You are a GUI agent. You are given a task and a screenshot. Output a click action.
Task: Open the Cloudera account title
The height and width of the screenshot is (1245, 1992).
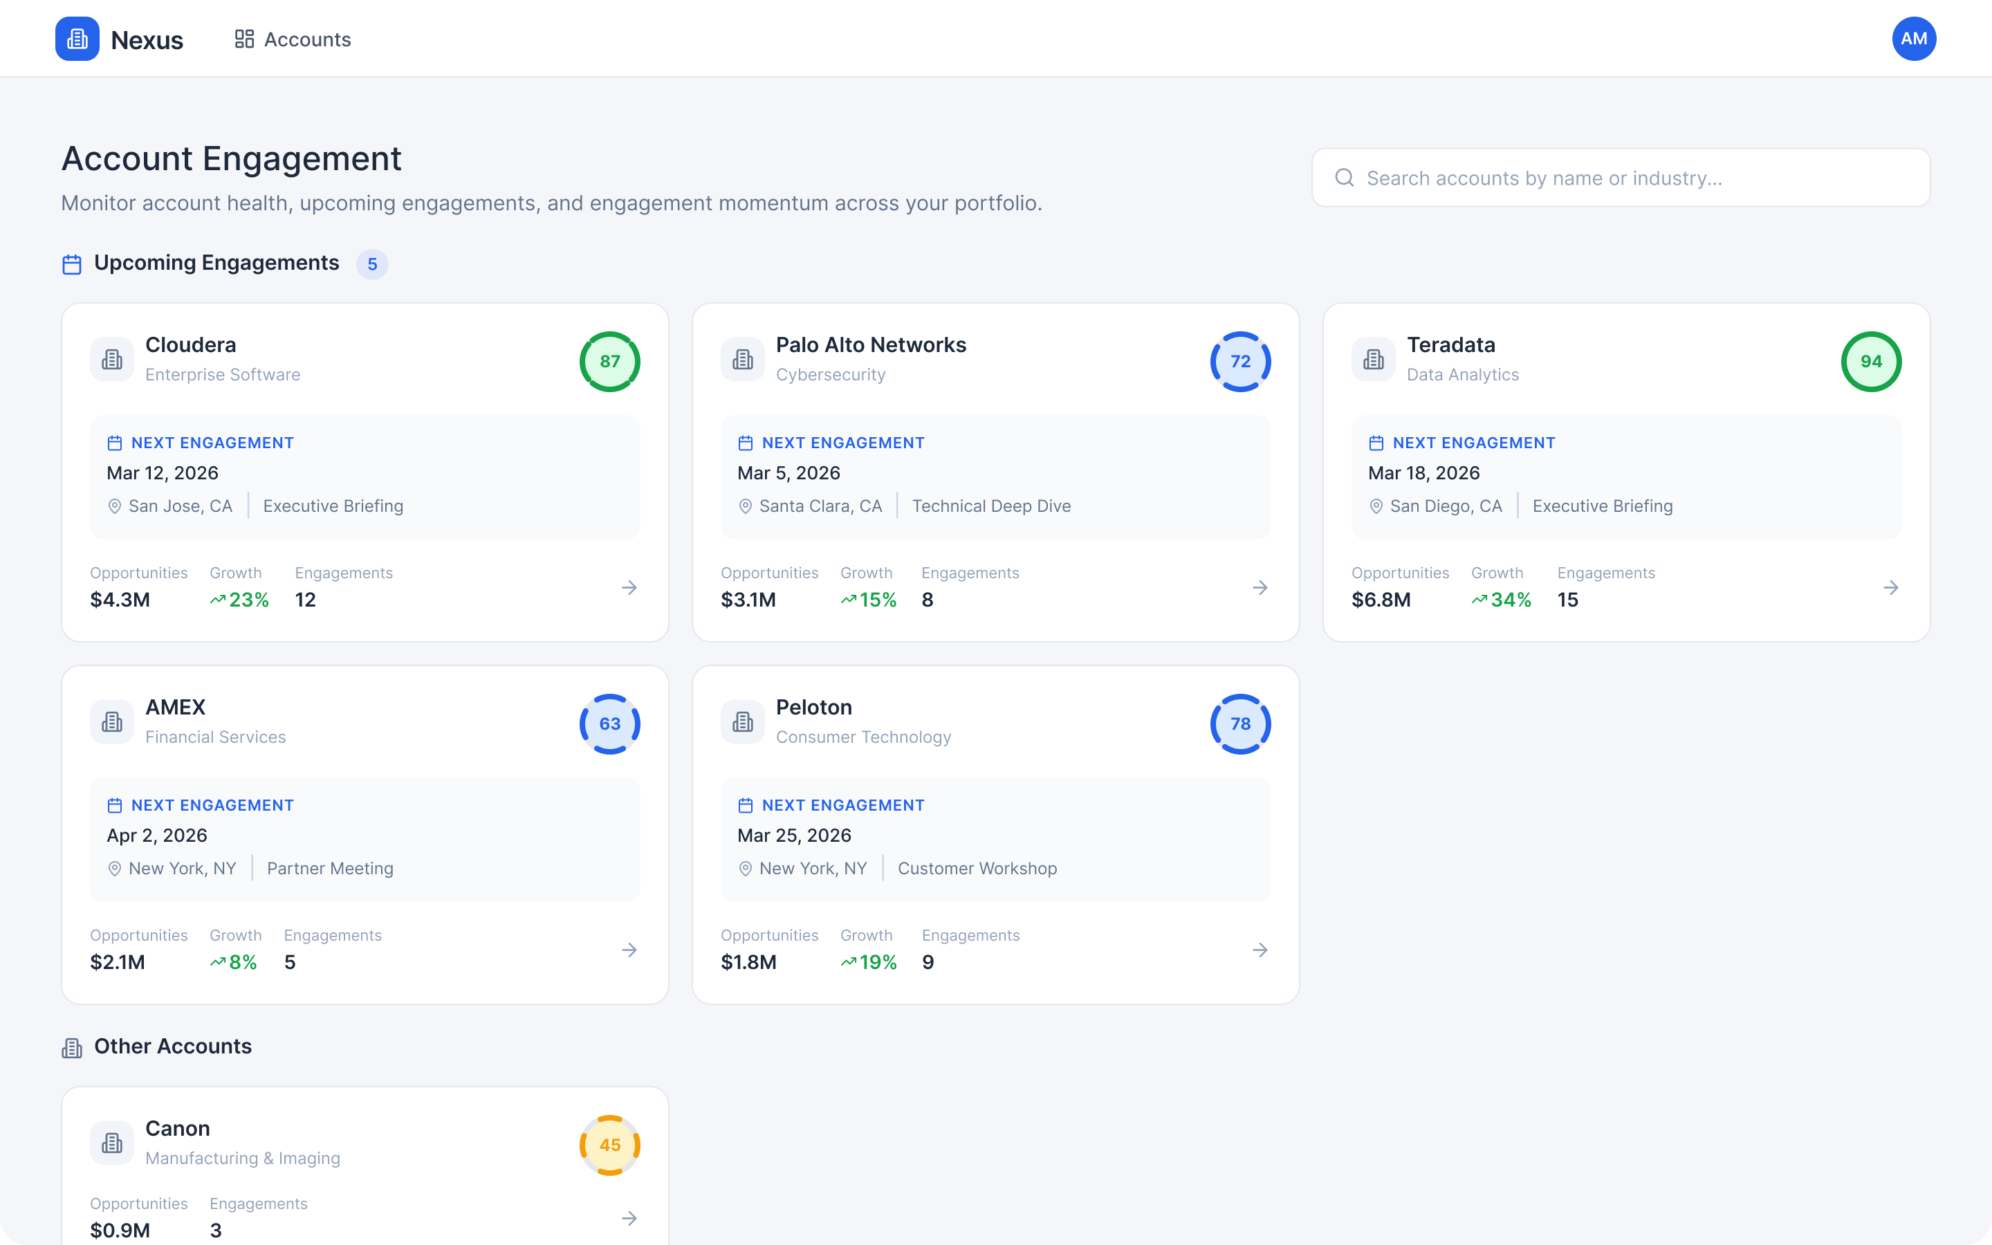point(191,345)
